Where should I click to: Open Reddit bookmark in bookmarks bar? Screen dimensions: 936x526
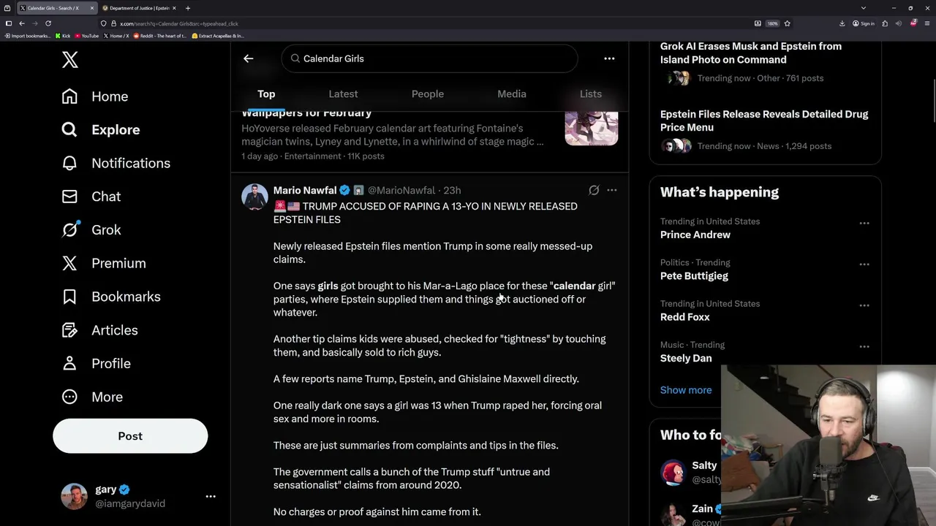pyautogui.click(x=159, y=36)
